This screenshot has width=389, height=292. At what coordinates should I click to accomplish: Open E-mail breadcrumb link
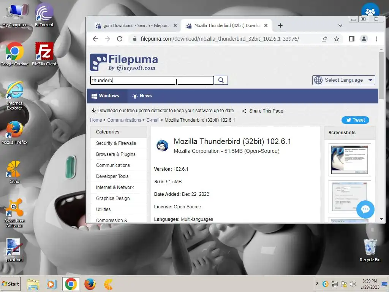tap(153, 120)
